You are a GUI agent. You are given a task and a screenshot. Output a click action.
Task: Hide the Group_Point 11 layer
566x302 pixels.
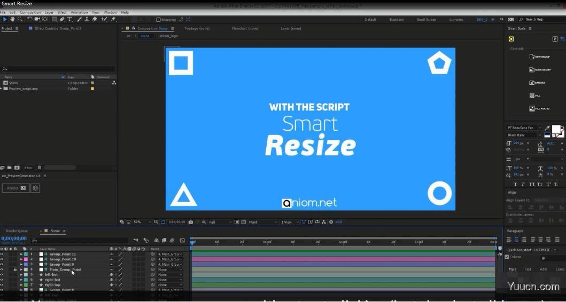(2, 254)
